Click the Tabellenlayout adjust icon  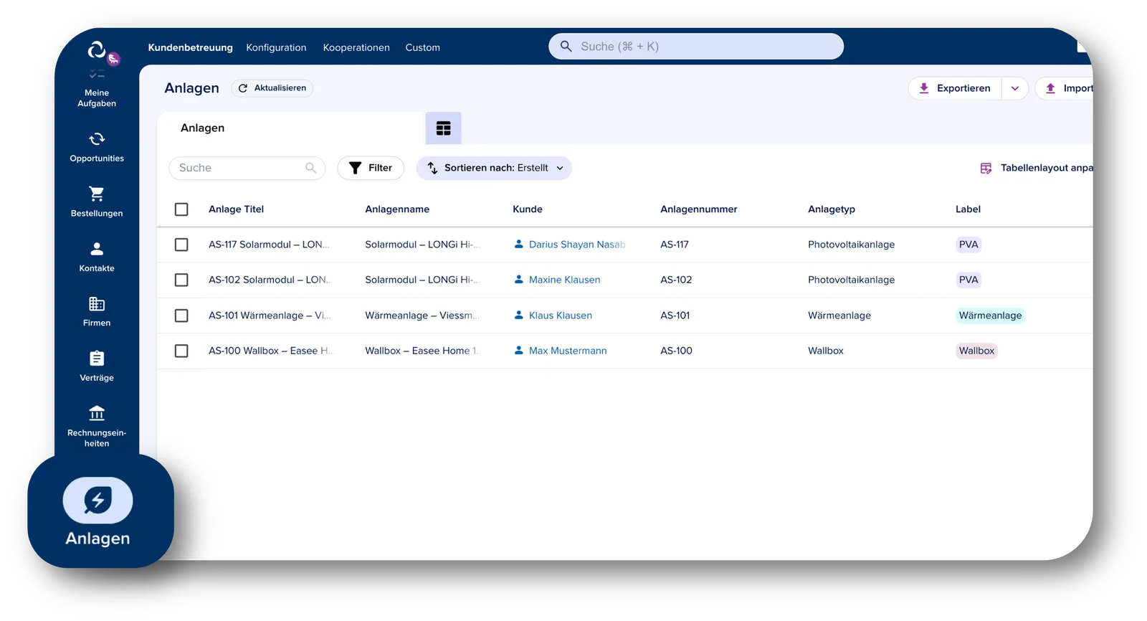pyautogui.click(x=986, y=168)
